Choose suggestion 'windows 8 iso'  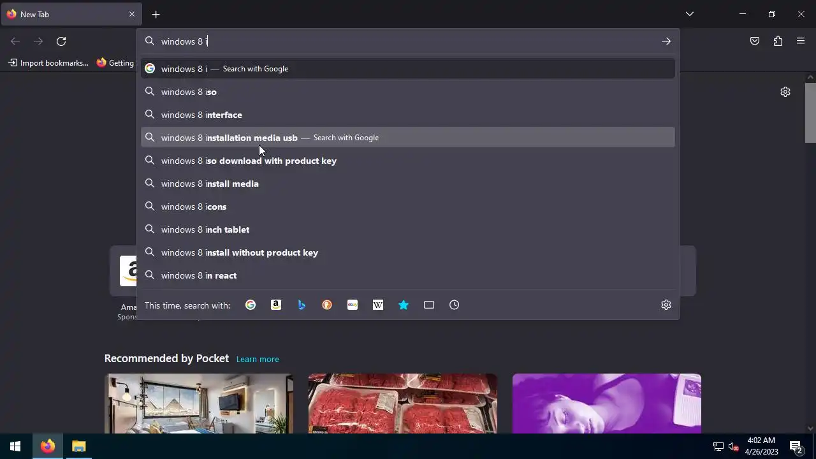point(408,92)
